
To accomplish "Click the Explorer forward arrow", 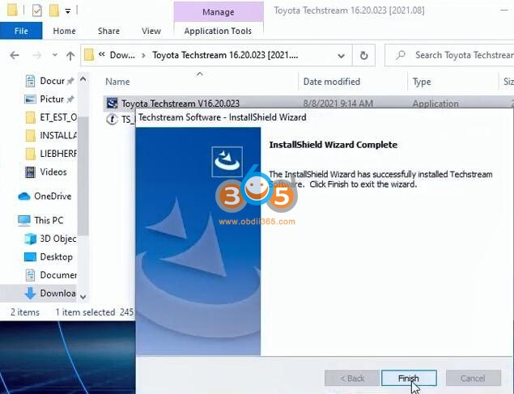I will (x=36, y=55).
